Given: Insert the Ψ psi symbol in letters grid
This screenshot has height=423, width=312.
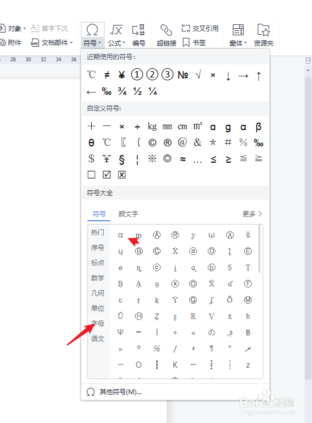Looking at the screenshot, I should pos(120,332).
